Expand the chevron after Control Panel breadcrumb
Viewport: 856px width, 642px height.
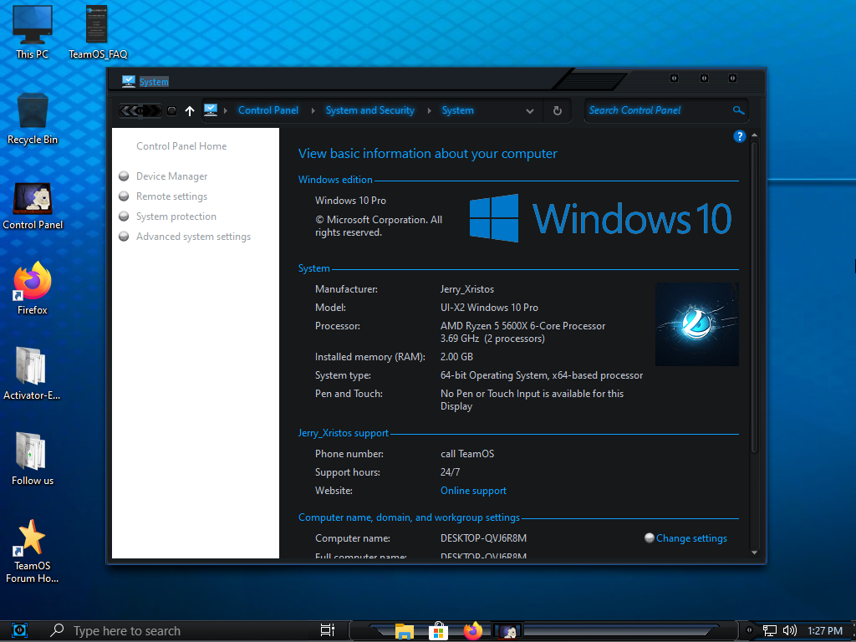[312, 110]
